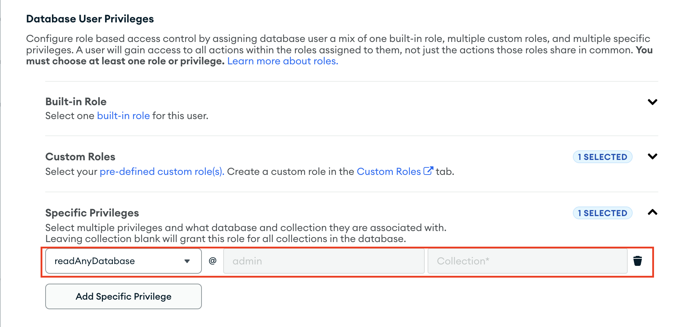Click the downward chevron beside Custom Roles
The height and width of the screenshot is (327, 680).
[x=653, y=156]
